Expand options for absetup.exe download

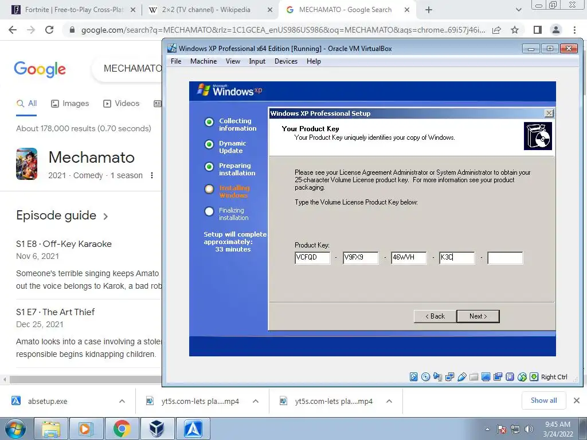pos(122,401)
